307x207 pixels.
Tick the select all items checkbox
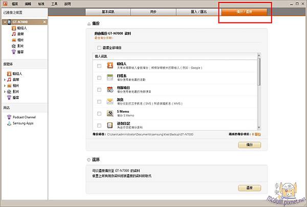pyautogui.click(x=99, y=48)
